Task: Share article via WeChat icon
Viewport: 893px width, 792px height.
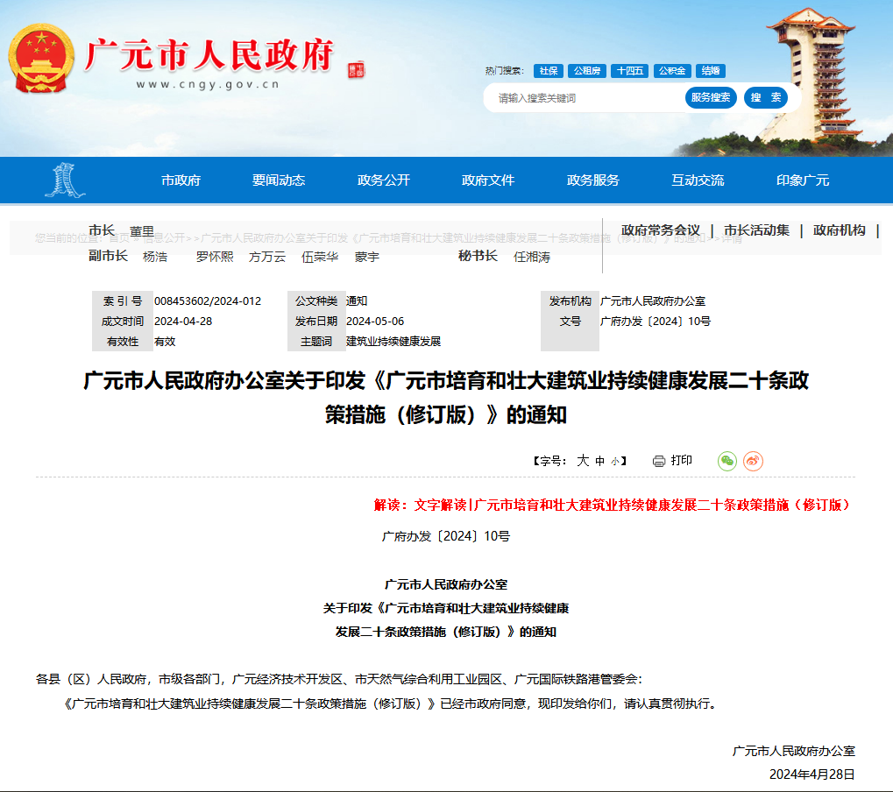Action: tap(726, 461)
